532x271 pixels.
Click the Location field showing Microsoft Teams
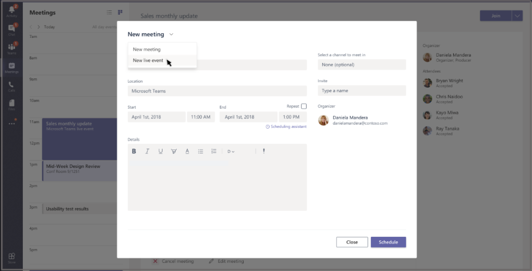coord(217,91)
